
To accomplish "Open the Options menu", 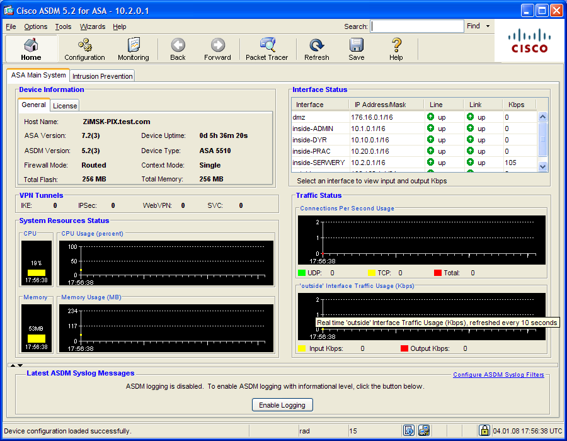I will 36,26.
